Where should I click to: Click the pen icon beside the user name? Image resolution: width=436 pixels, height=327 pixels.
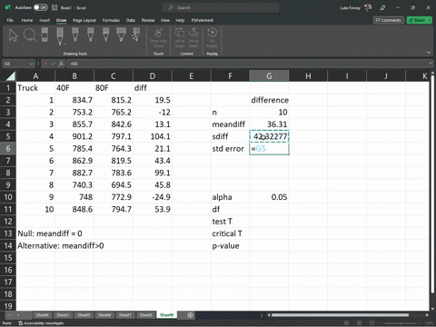[x=382, y=7]
